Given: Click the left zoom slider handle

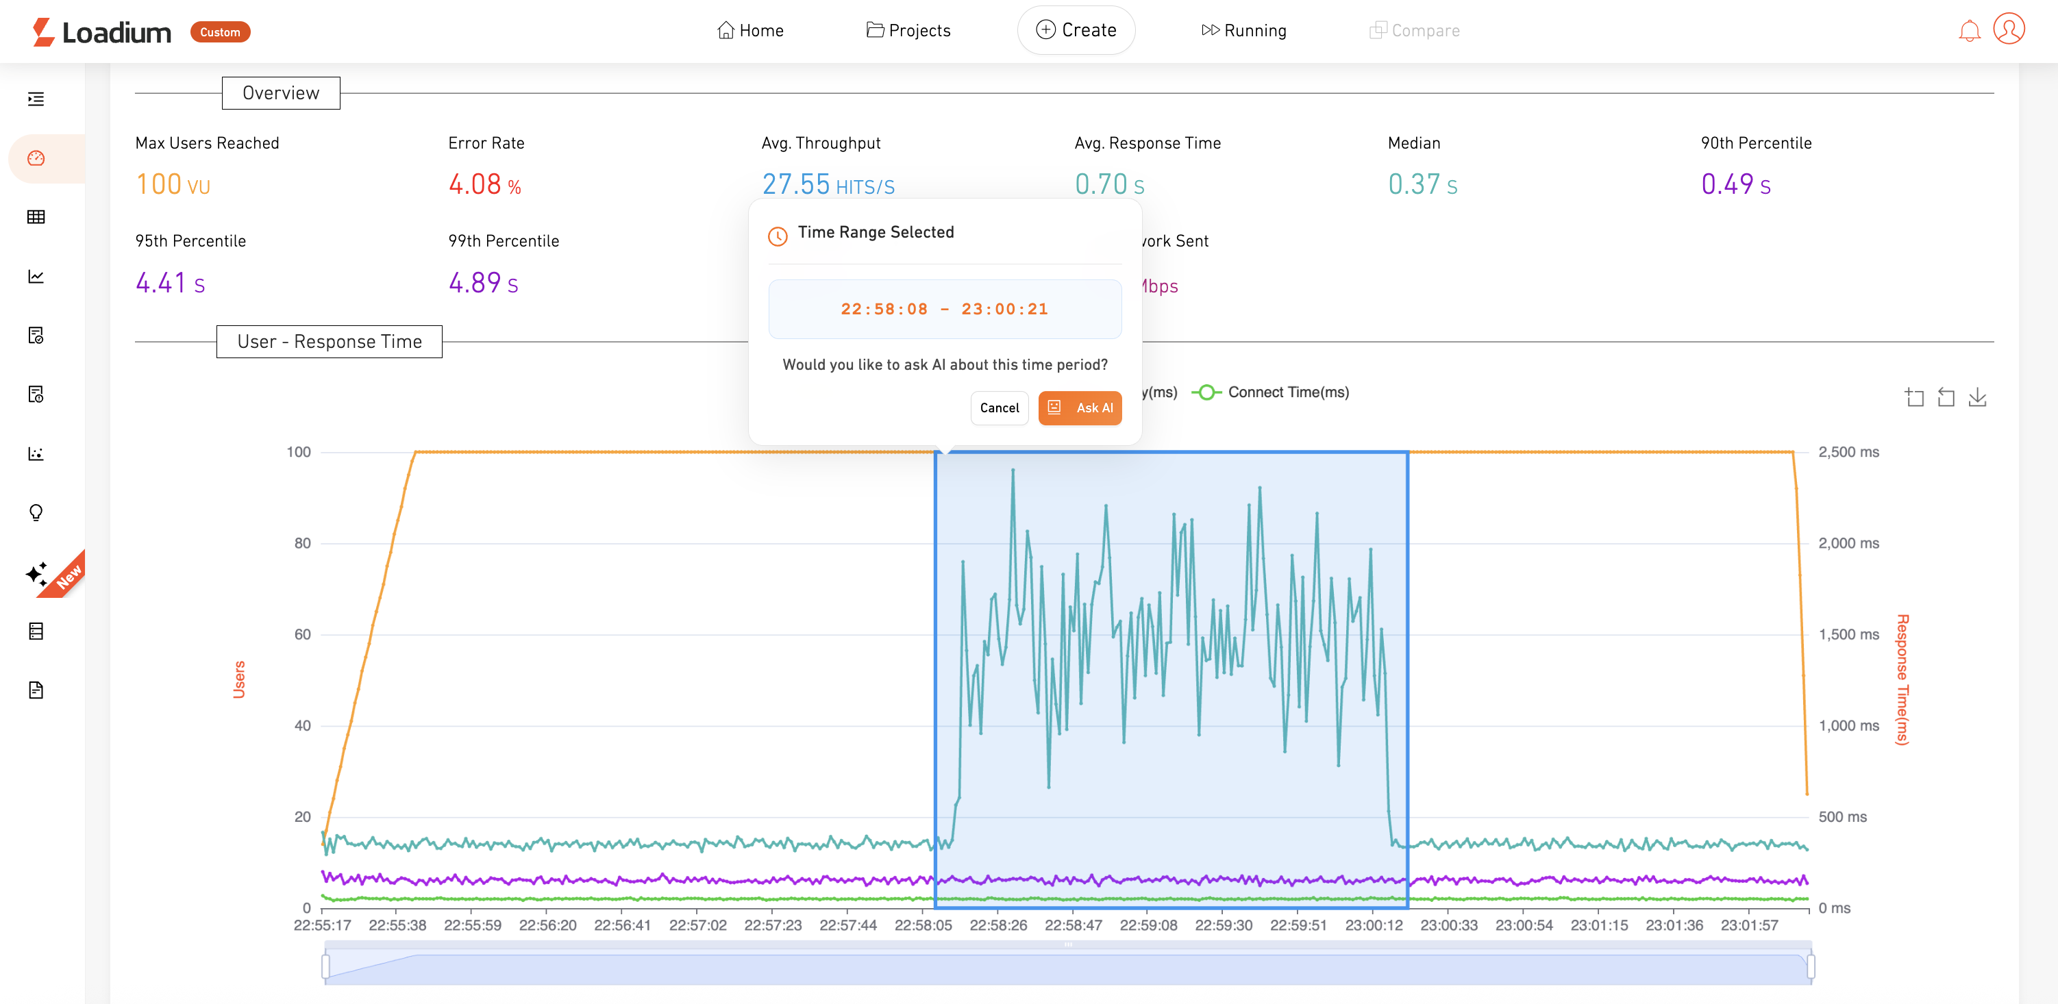Looking at the screenshot, I should (x=326, y=966).
